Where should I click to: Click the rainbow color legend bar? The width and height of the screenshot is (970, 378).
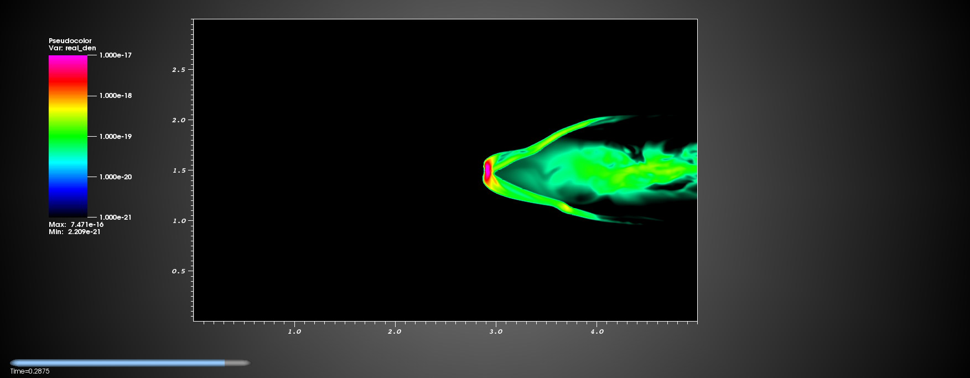(x=68, y=136)
